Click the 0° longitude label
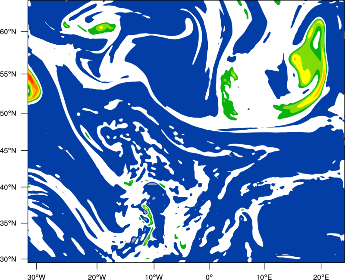The image size is (345, 280). (209, 277)
